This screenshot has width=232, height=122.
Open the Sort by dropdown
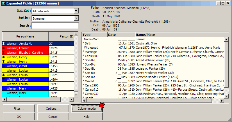click(76, 18)
